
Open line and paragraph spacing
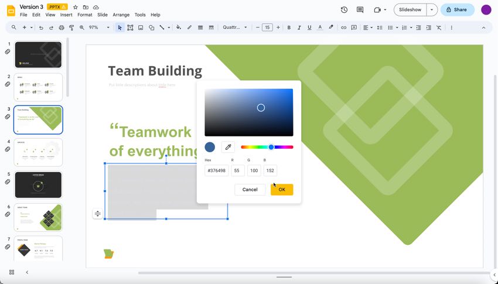pos(380,28)
